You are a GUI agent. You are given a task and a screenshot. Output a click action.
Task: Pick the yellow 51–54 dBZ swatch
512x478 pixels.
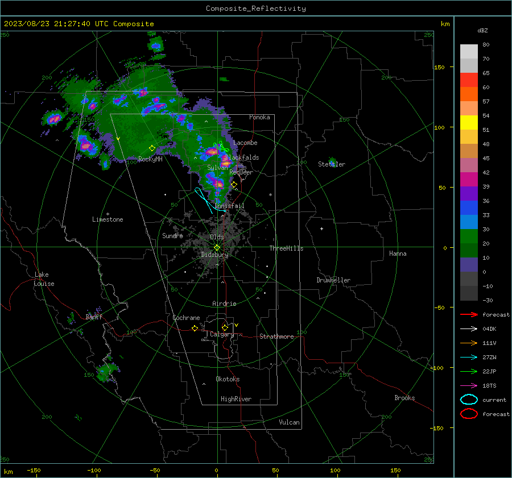point(469,123)
